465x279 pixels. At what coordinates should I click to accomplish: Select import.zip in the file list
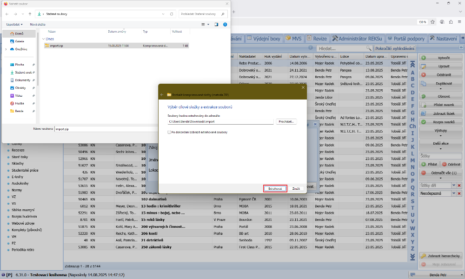pos(56,46)
